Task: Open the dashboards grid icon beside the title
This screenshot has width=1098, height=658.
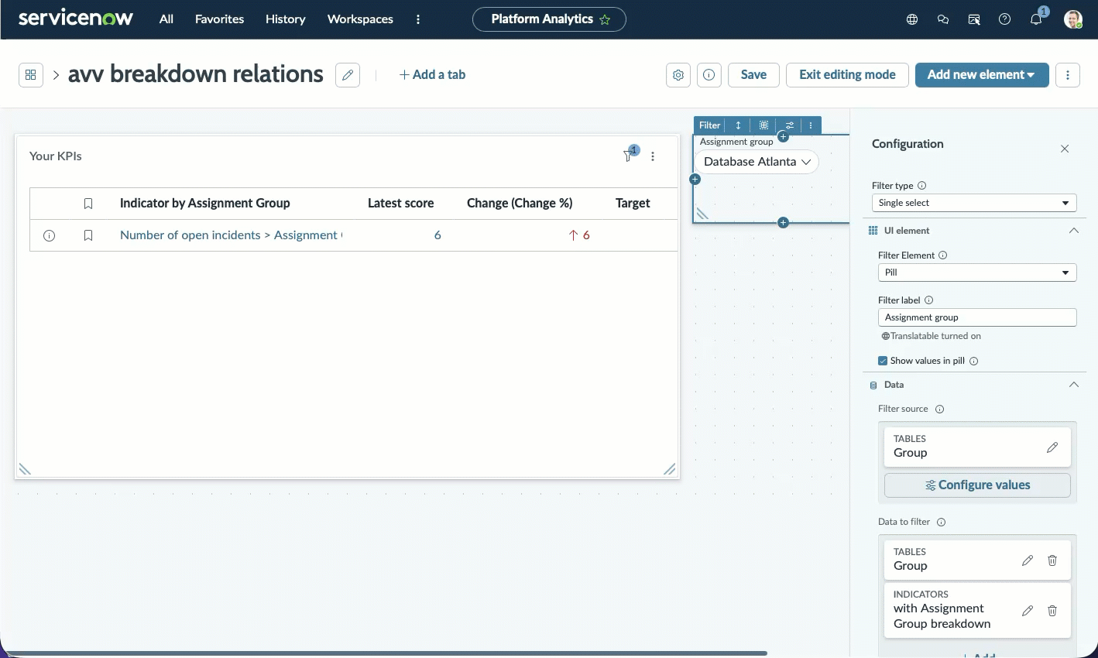Action: coord(31,75)
